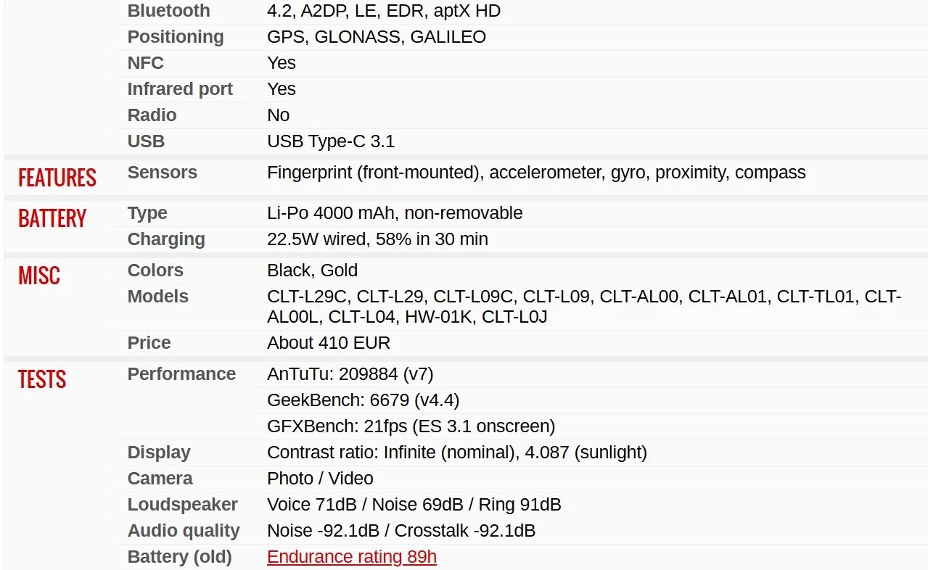Click the Infrared port label
The height and width of the screenshot is (570, 928).
coord(180,89)
